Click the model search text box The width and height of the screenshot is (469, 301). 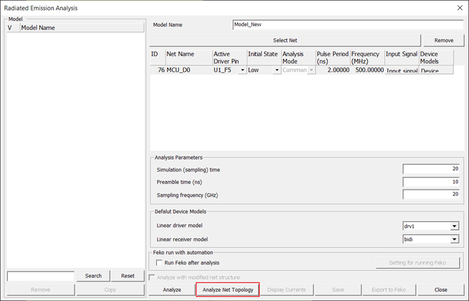41,276
